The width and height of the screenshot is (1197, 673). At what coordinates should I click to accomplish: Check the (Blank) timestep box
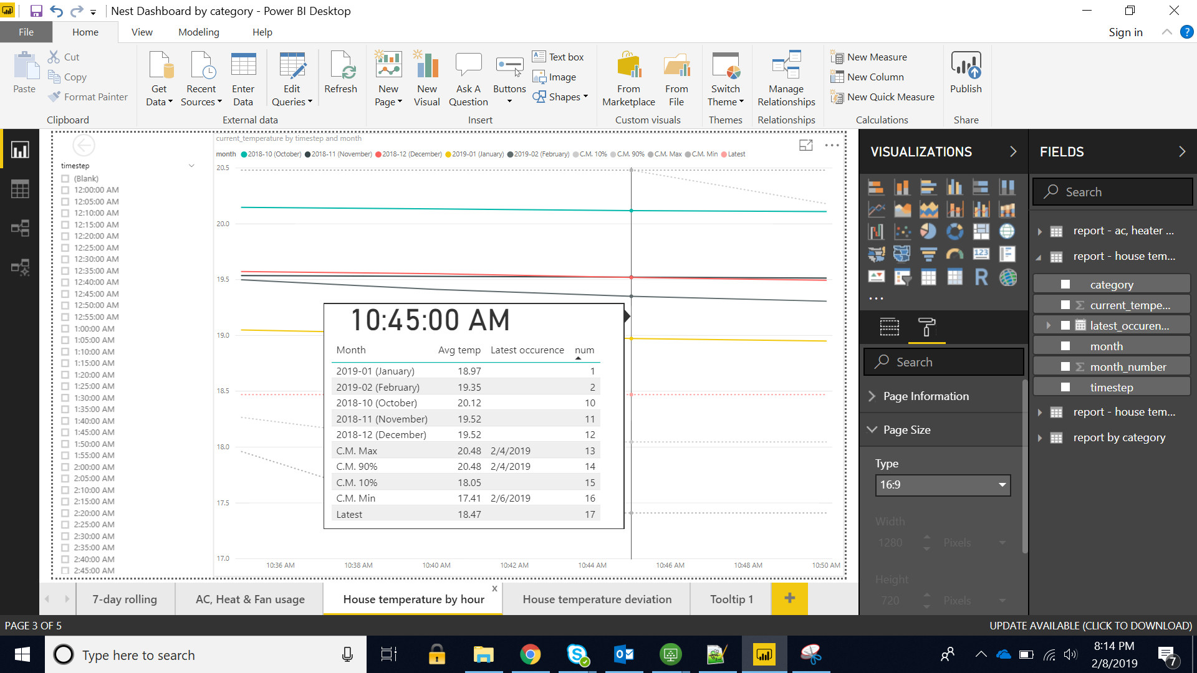(x=65, y=179)
